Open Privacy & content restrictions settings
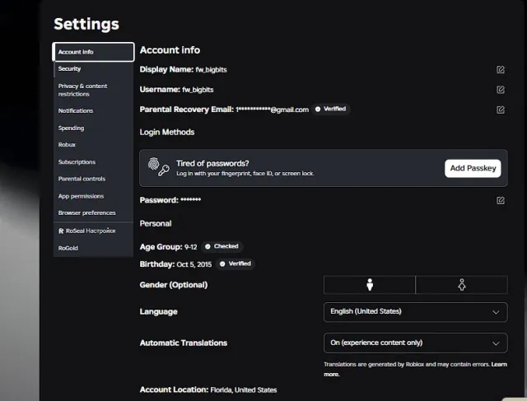The width and height of the screenshot is (527, 401). pos(93,90)
